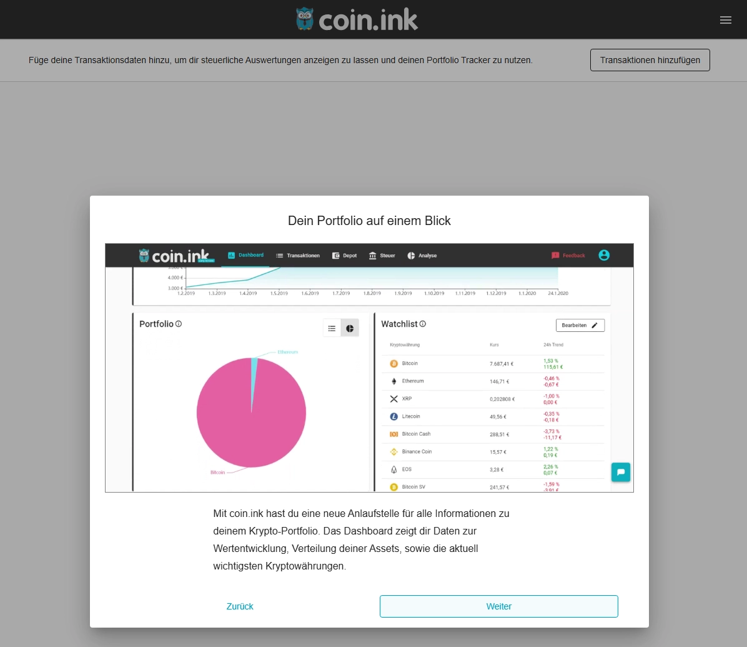This screenshot has height=647, width=747.
Task: Click the EOS coin icon in Watchlist
Action: click(393, 469)
